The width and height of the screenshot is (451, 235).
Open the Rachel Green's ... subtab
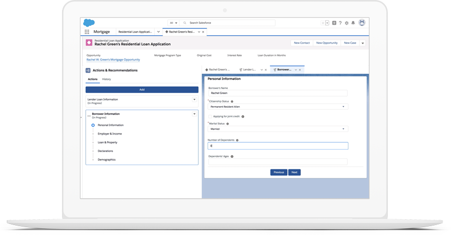[x=217, y=70]
